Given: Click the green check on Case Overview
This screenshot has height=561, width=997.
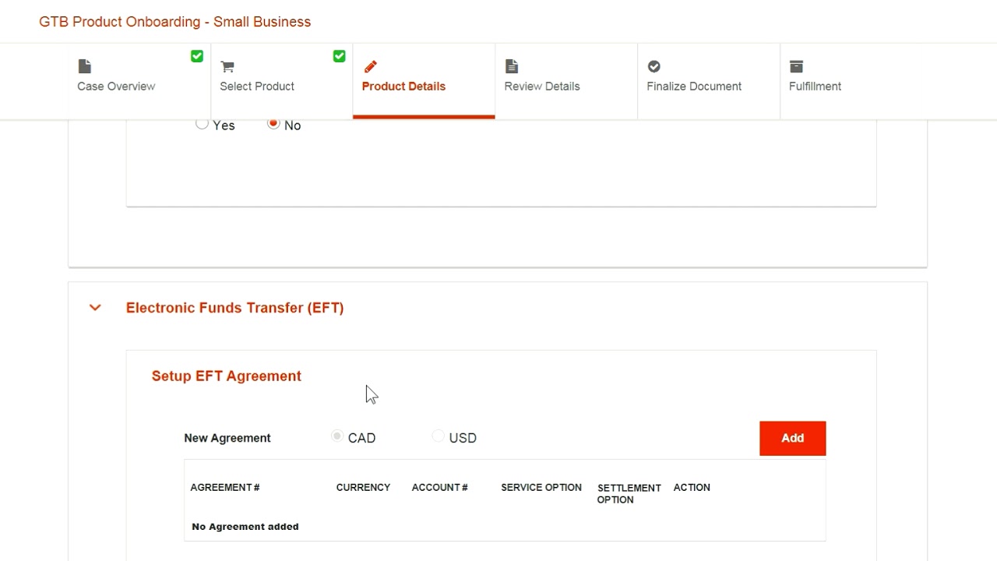Looking at the screenshot, I should [x=197, y=56].
